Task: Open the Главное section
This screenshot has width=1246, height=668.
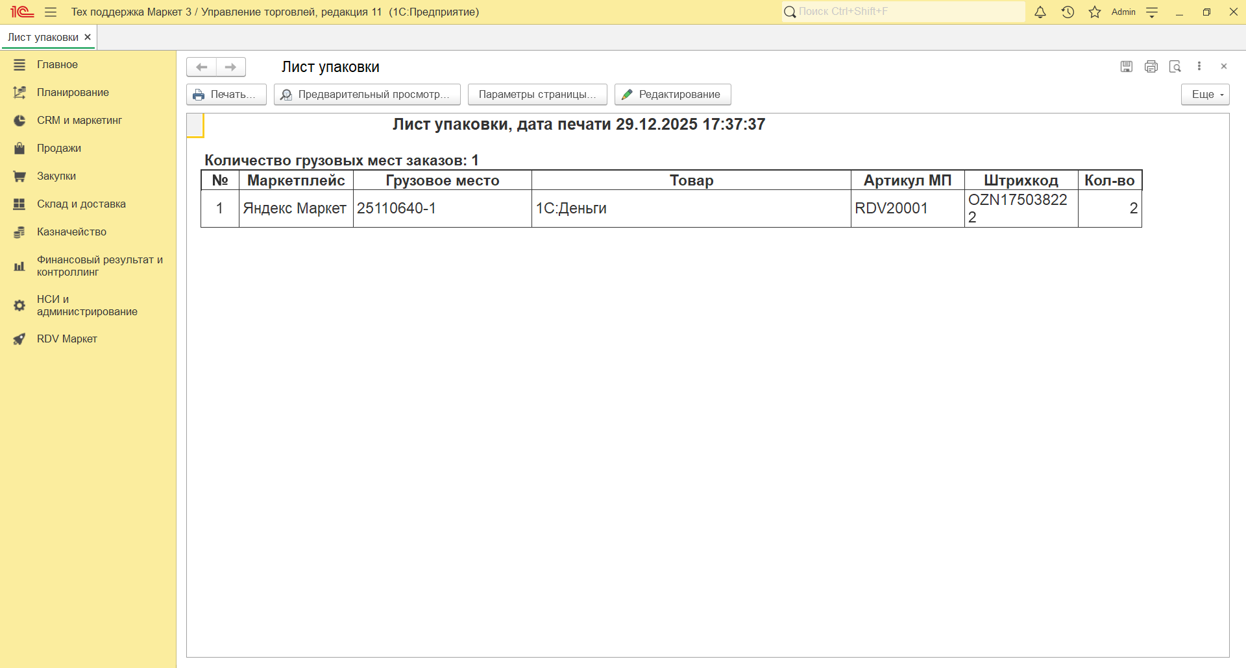Action: point(88,65)
